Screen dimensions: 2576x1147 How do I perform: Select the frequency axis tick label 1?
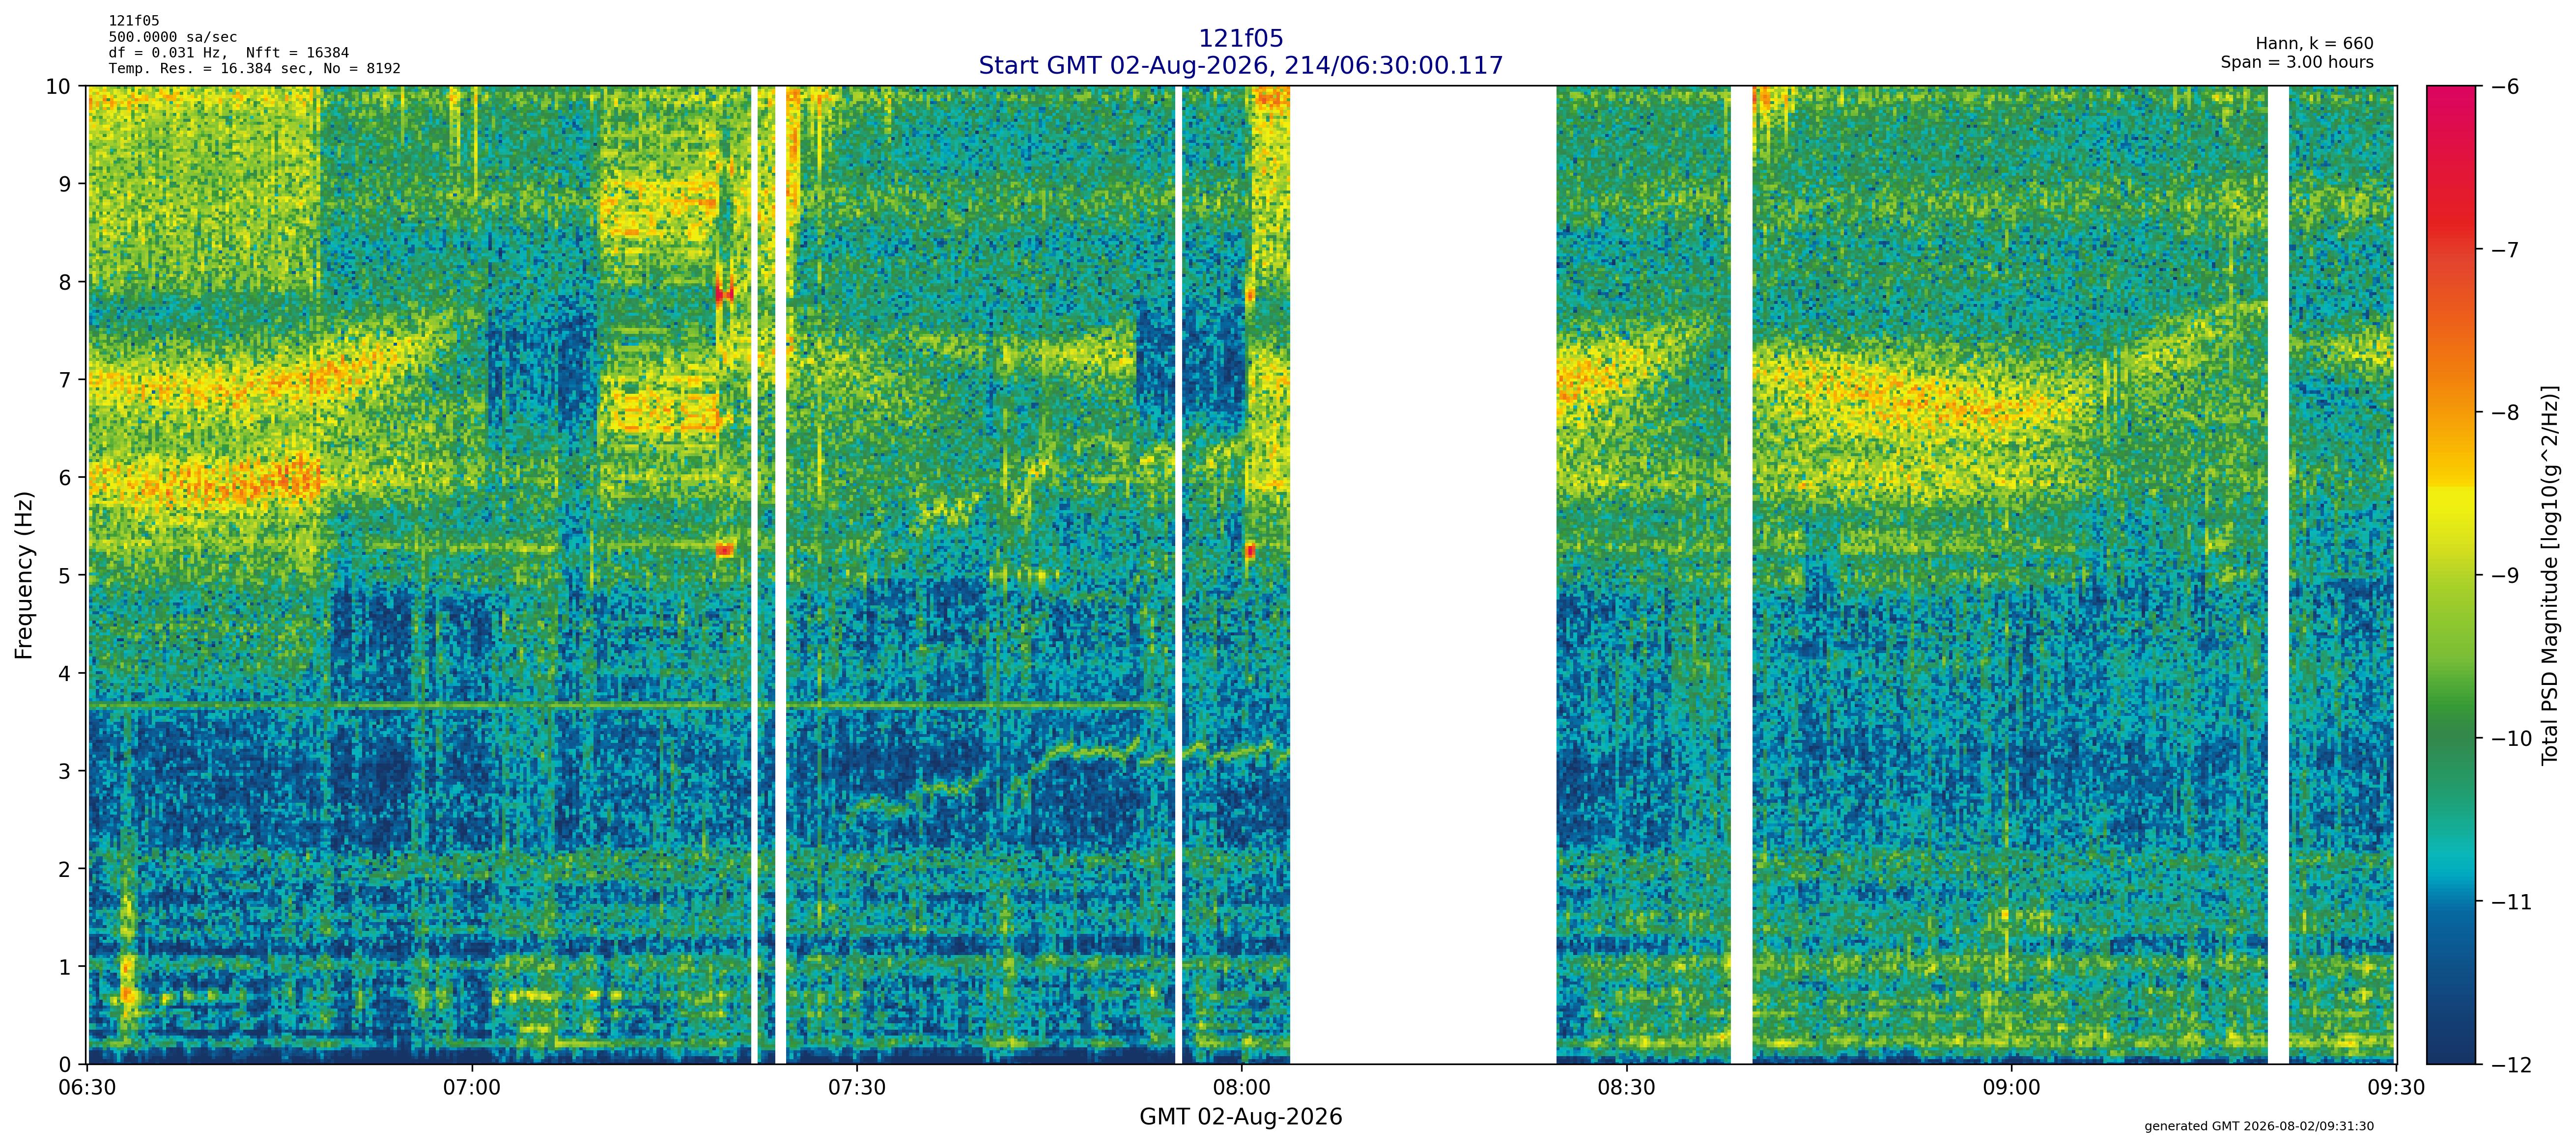coord(65,968)
